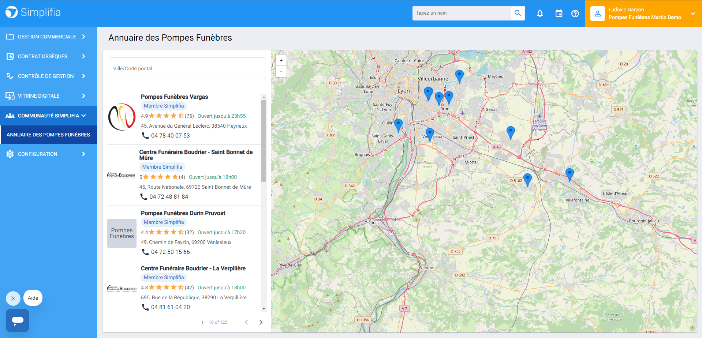The width and height of the screenshot is (702, 338).
Task: Click the Ville/Code postal input field
Action: point(187,68)
